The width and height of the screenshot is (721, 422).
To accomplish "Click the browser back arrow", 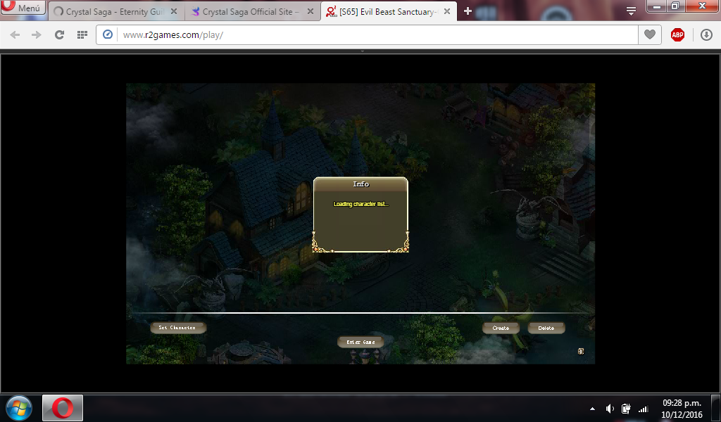I will [x=15, y=34].
